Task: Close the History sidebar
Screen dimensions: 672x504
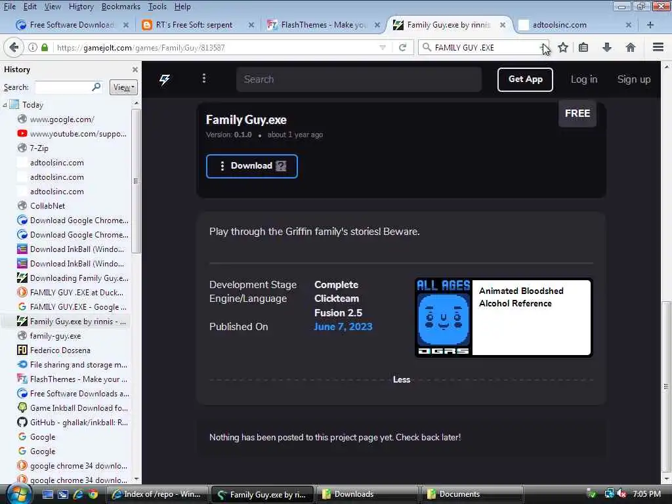Action: pyautogui.click(x=135, y=70)
